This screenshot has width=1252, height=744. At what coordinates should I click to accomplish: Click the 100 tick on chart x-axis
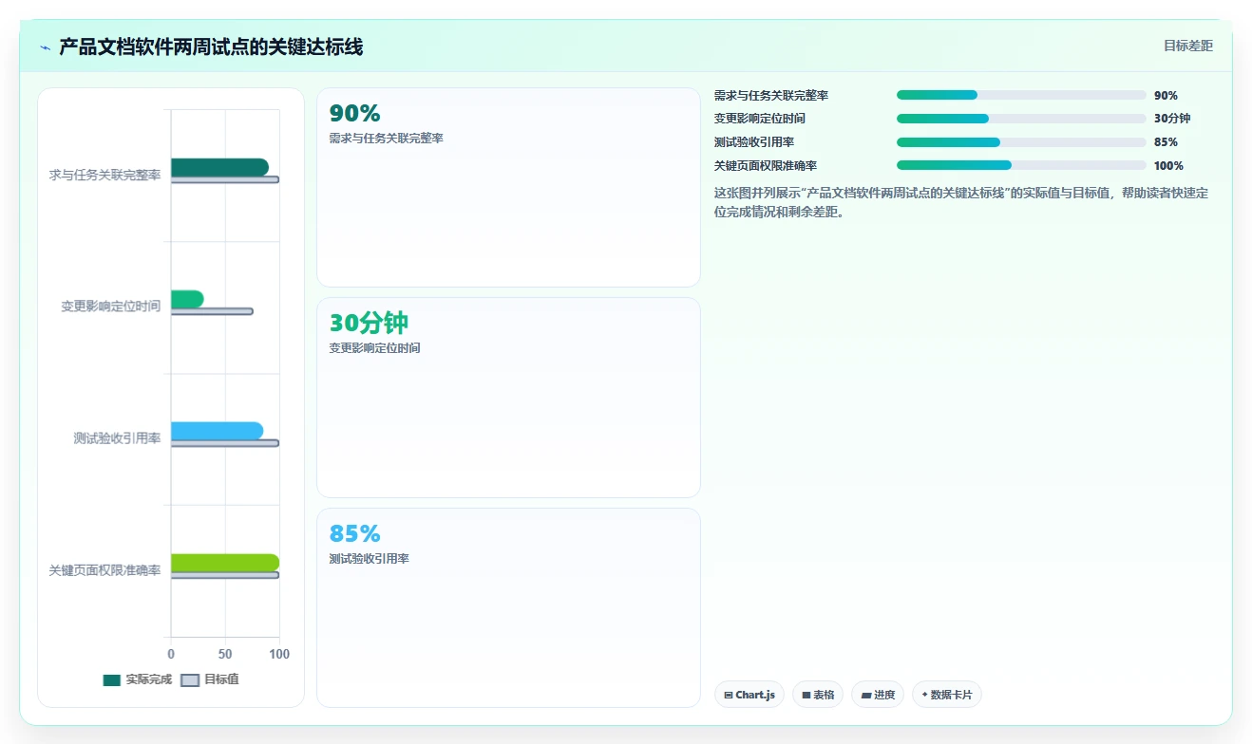279,654
